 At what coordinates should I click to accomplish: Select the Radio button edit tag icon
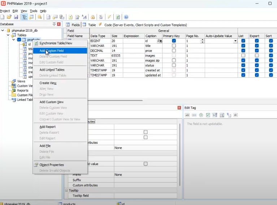point(201,115)
